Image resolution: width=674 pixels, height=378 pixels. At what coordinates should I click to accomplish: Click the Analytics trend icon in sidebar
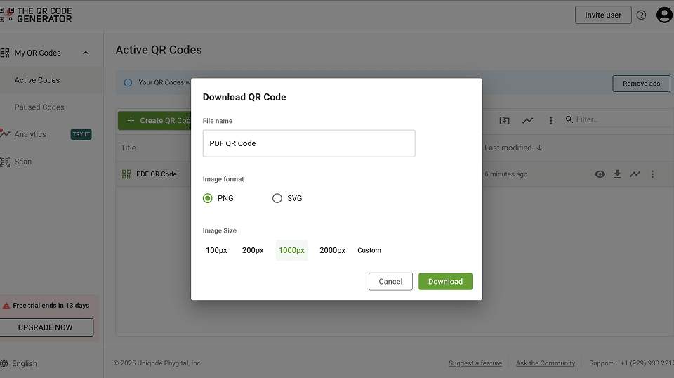5,133
